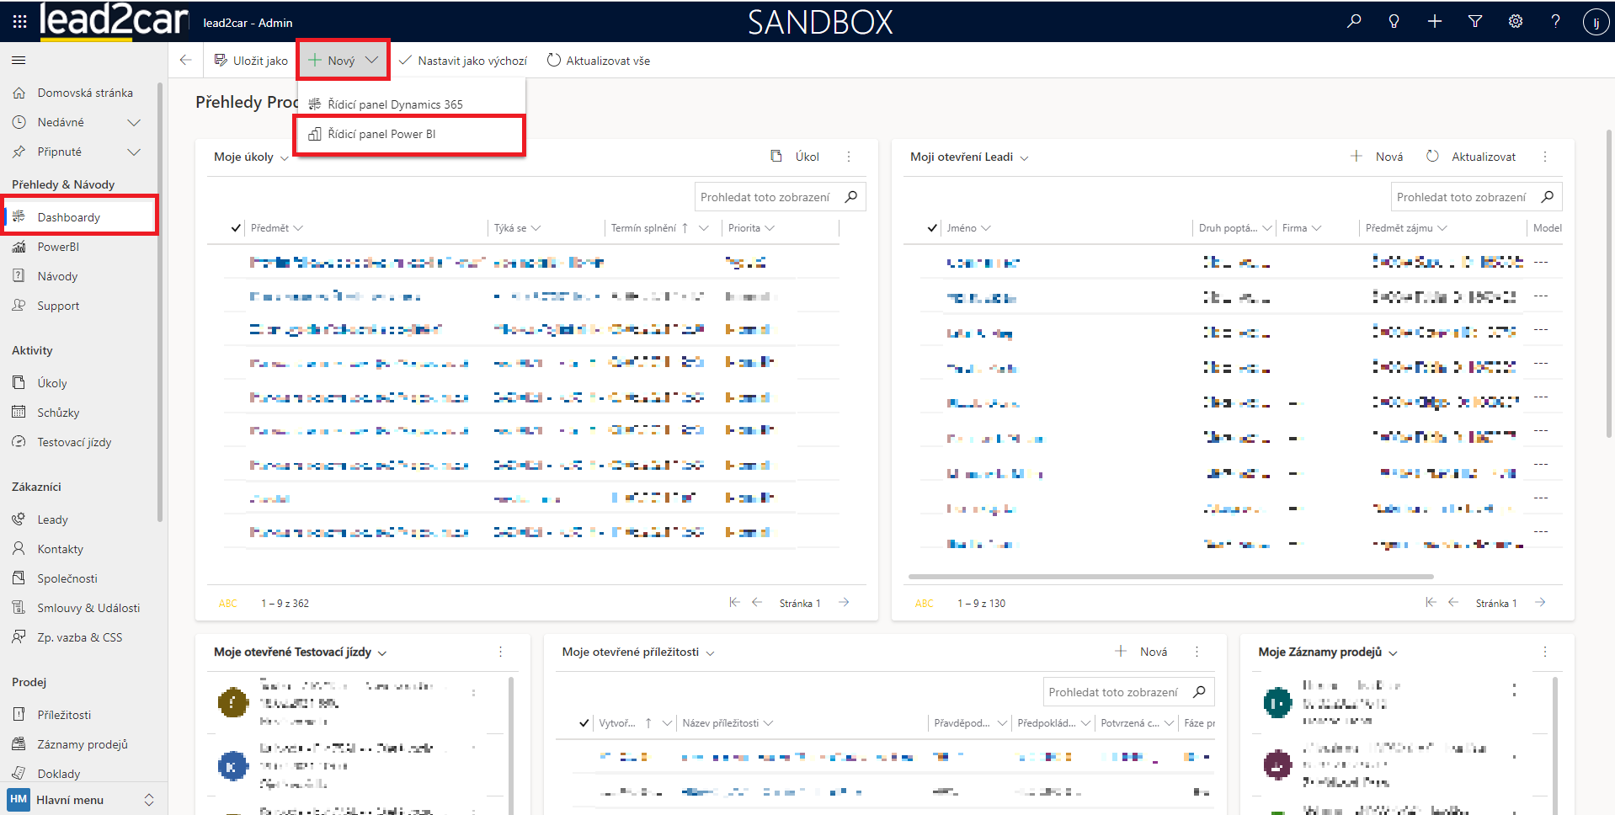This screenshot has width=1615, height=815.
Task: Expand the Nedávné section chevron
Action: point(133,123)
